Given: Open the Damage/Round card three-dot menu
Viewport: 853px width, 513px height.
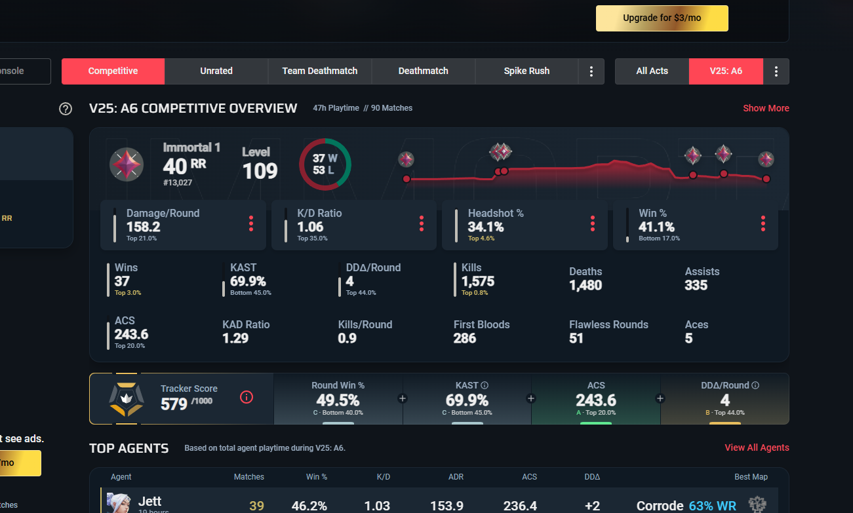Looking at the screenshot, I should click(251, 224).
